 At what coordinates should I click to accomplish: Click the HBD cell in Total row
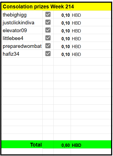click(91, 144)
